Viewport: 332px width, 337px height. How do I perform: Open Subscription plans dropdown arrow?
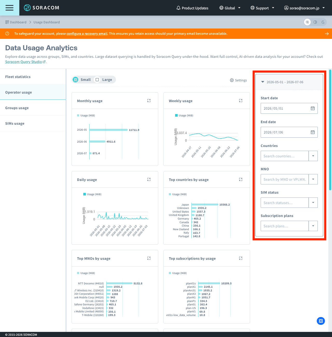[313, 226]
